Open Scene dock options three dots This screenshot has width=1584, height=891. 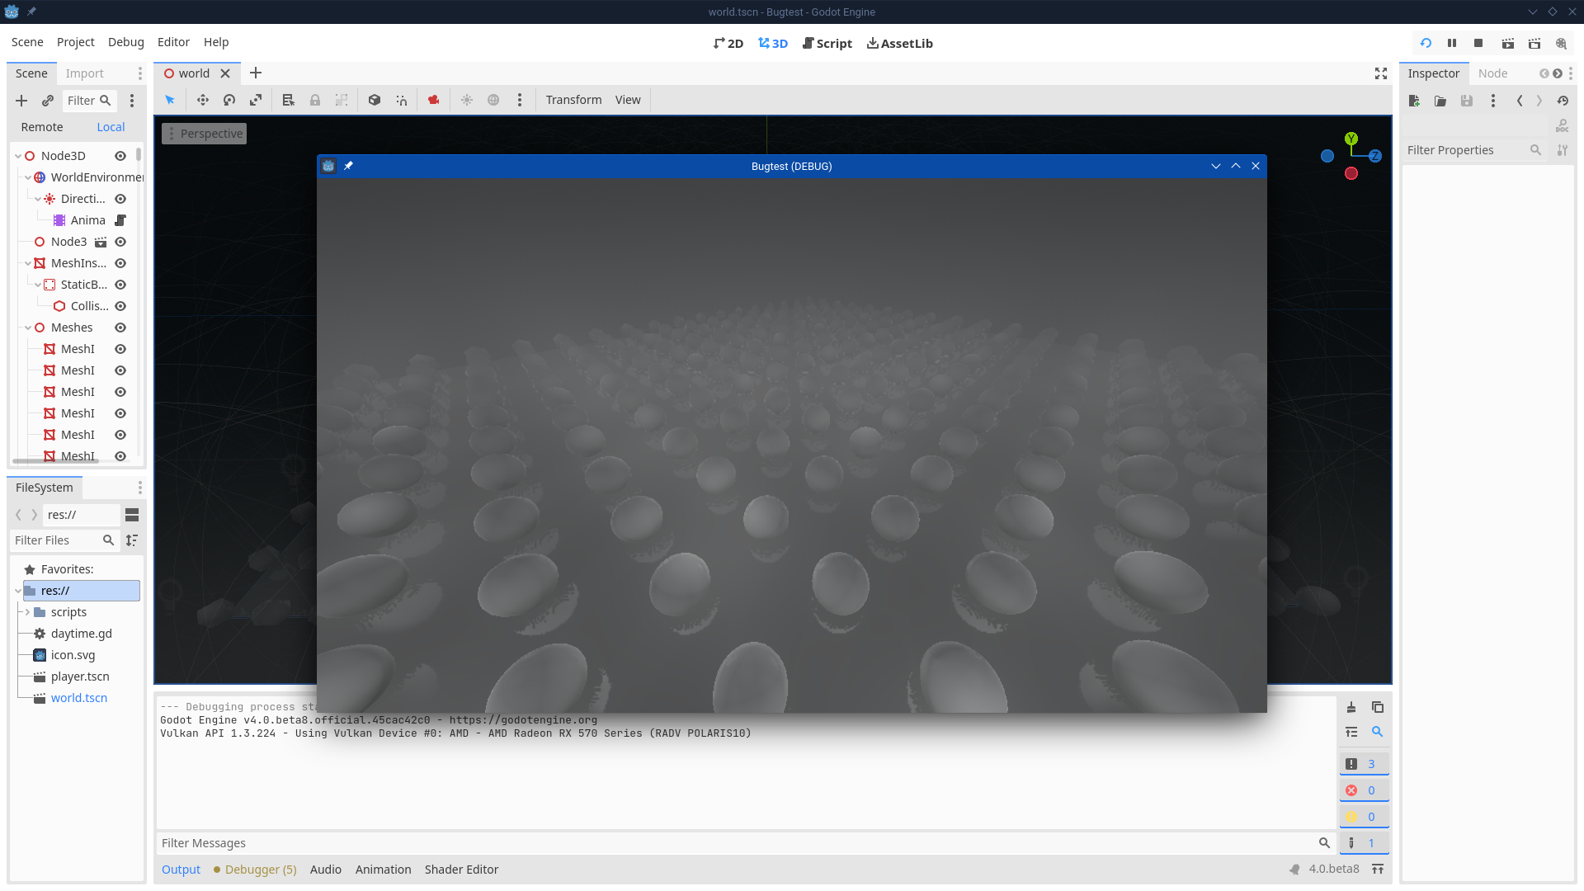140,73
